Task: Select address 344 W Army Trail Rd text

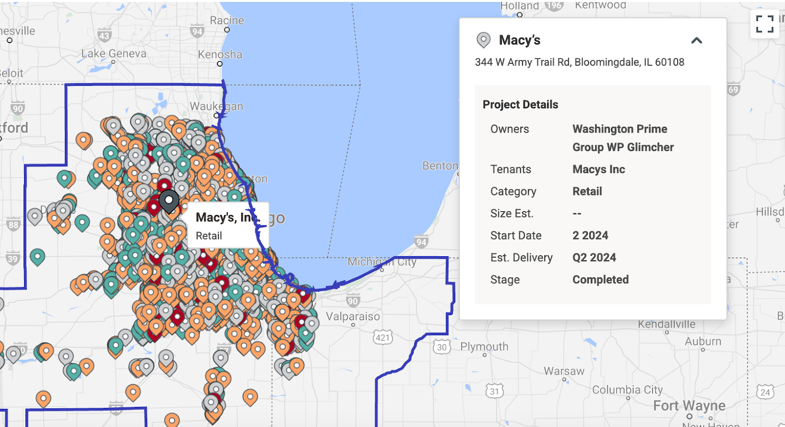Action: [579, 62]
